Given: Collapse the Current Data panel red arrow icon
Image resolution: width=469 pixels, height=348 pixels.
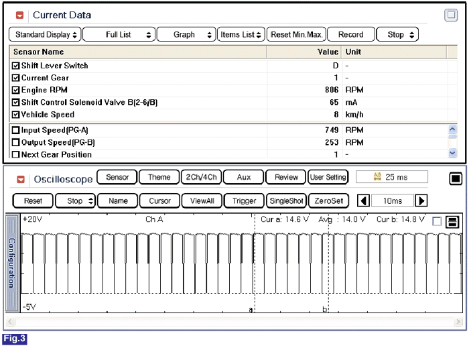Looking at the screenshot, I should point(19,15).
